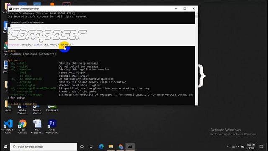Click the 'C:\Users\yamin>composer' line
The width and height of the screenshot is (268, 151).
tap(26, 23)
